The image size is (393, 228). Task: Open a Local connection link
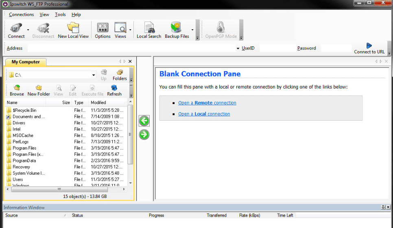204,114
